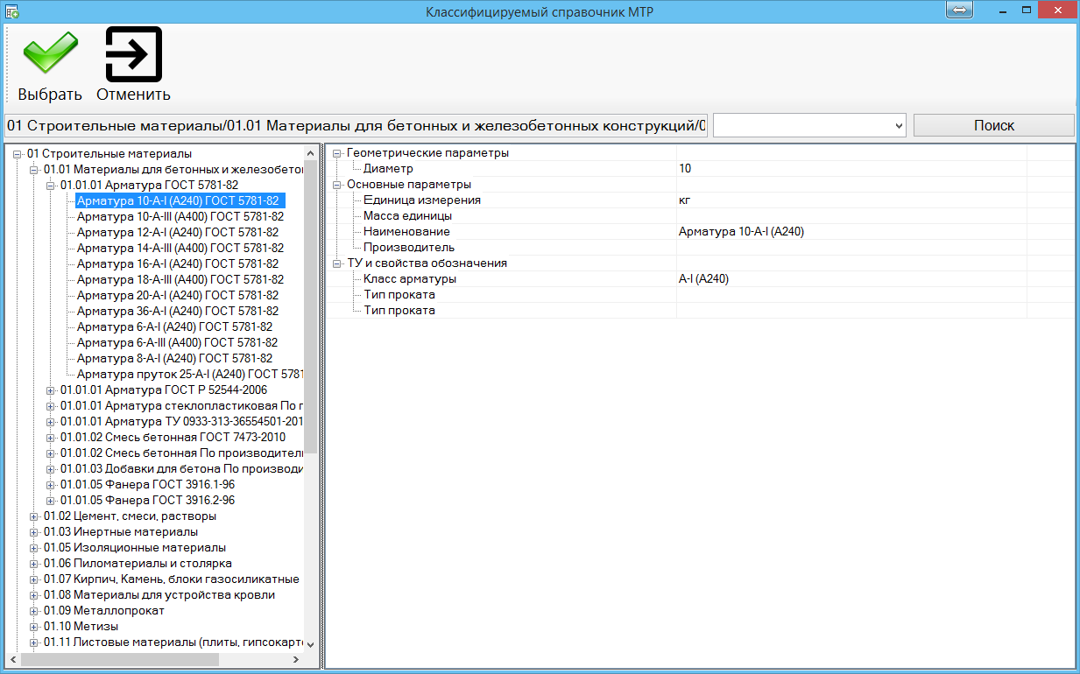Select 01.01.02 Смесь бетонная По производителю
The height and width of the screenshot is (674, 1080).
coord(182,453)
